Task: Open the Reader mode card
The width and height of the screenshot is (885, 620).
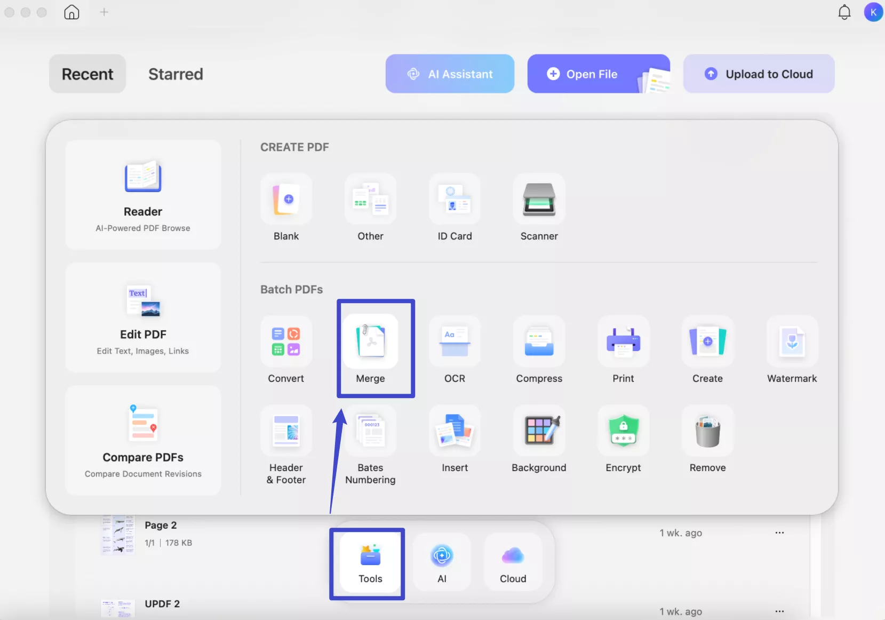Action: (143, 195)
